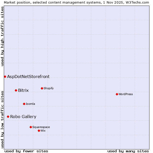The height and width of the screenshot is (153, 153).
Task: Select the Wix red data point
Action: (39, 131)
